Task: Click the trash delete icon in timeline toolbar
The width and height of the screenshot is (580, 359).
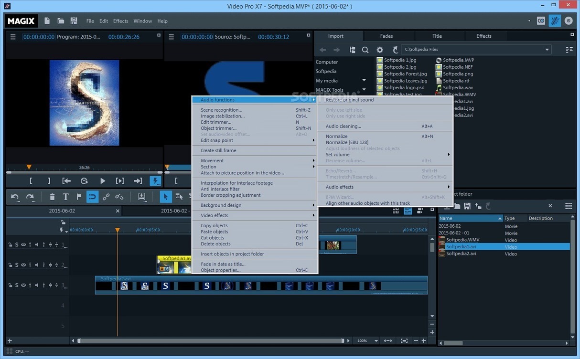Action: 52,197
